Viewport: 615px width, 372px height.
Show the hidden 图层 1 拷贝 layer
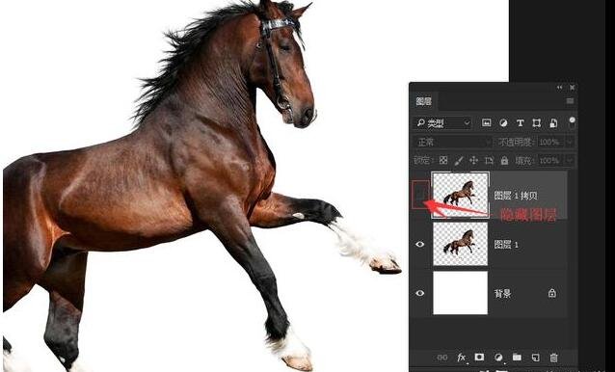click(420, 195)
